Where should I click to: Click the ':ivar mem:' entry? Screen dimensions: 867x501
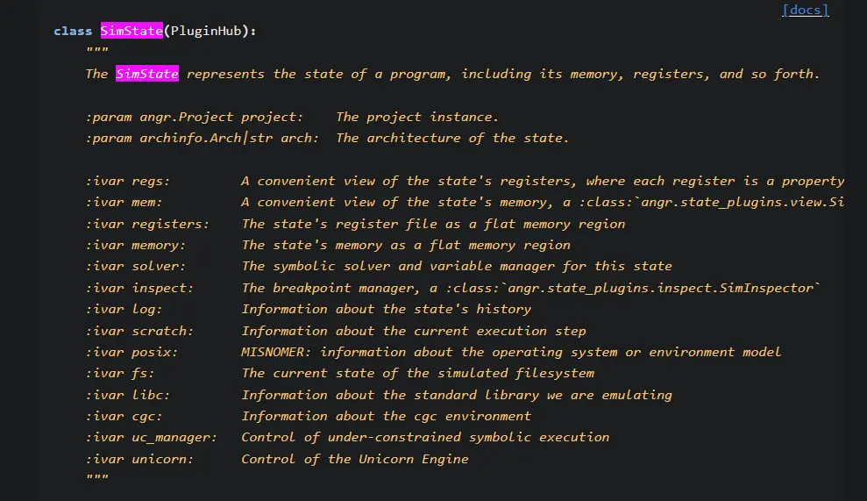124,202
